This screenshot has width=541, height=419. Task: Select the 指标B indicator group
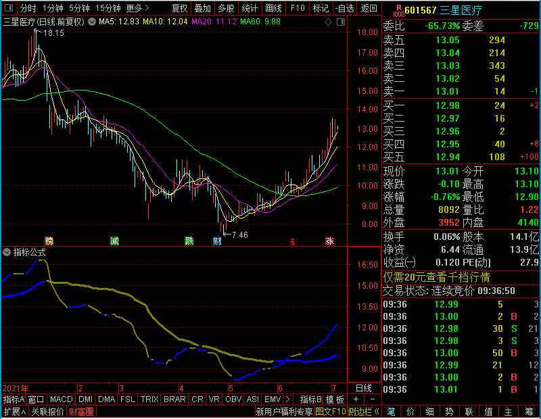(x=311, y=399)
